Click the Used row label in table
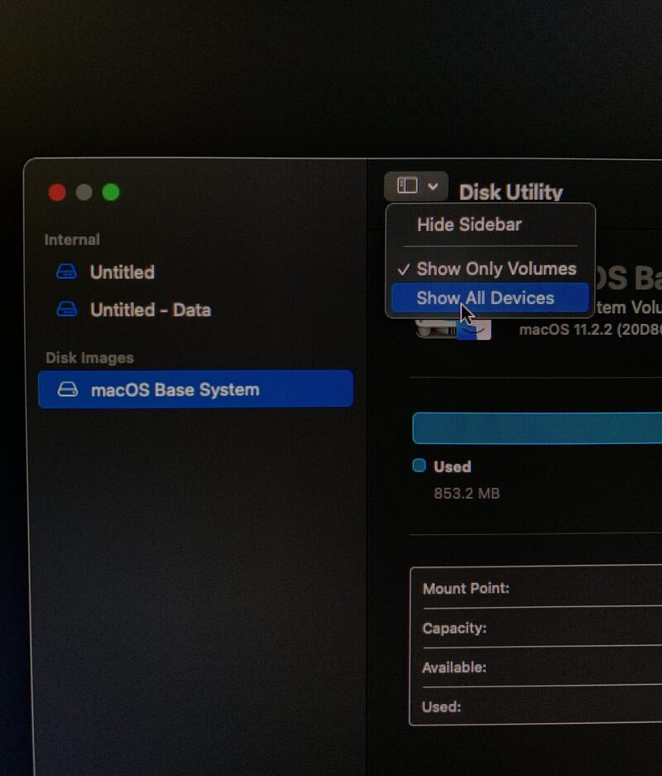The height and width of the screenshot is (776, 662). click(442, 706)
